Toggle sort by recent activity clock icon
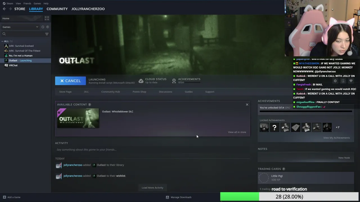 pyautogui.click(x=43, y=27)
